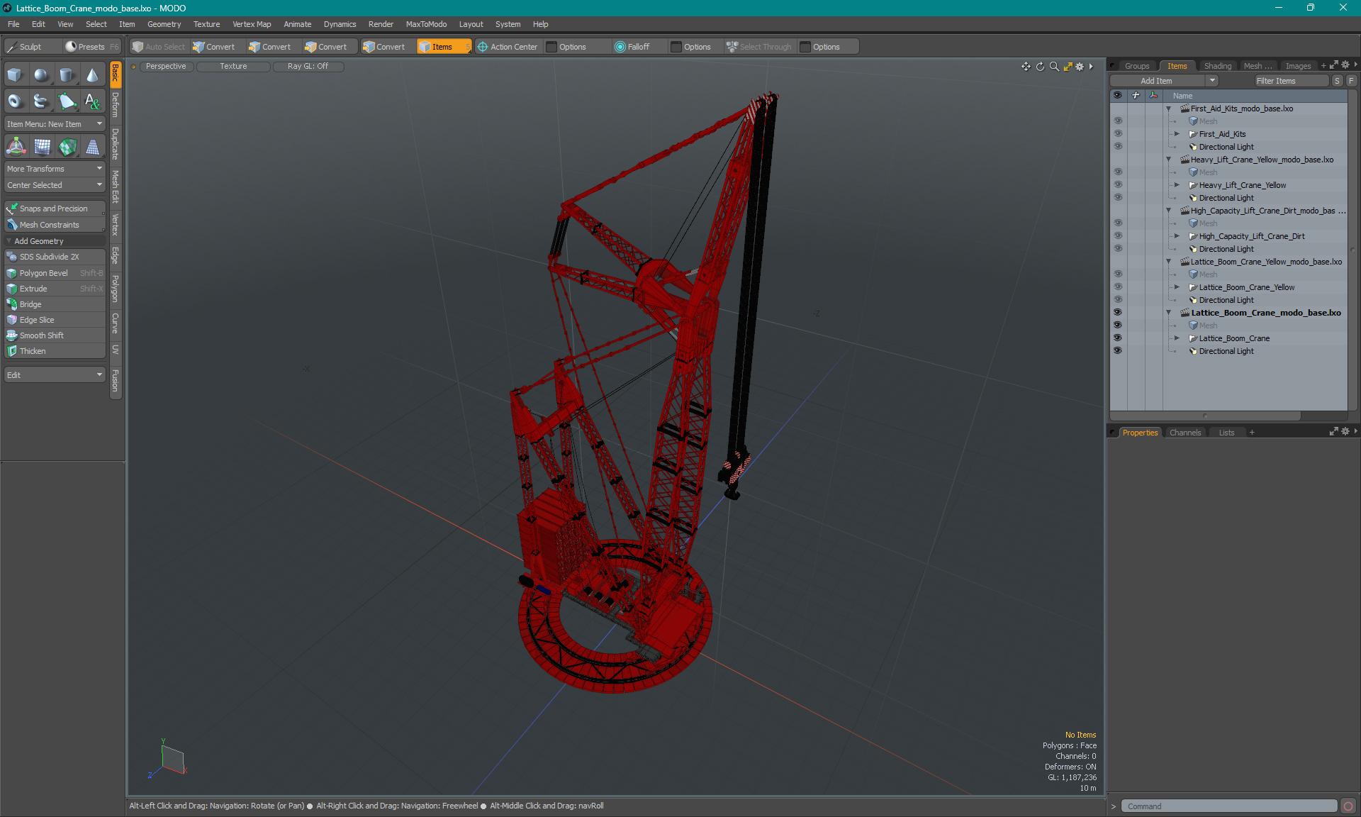Open the Deform vertical tab

click(116, 105)
